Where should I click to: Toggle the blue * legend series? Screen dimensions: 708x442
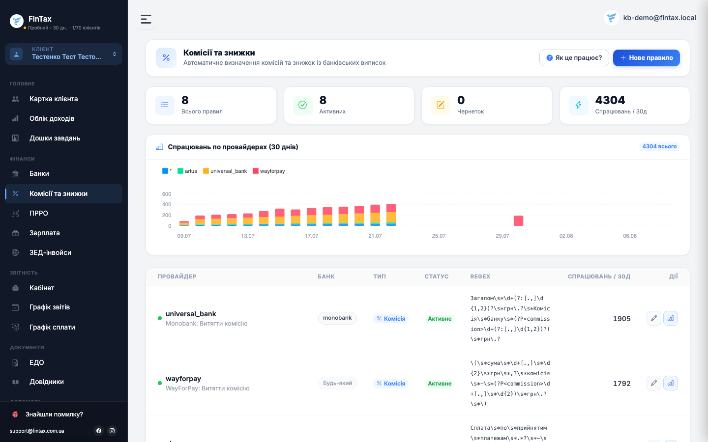tap(165, 171)
